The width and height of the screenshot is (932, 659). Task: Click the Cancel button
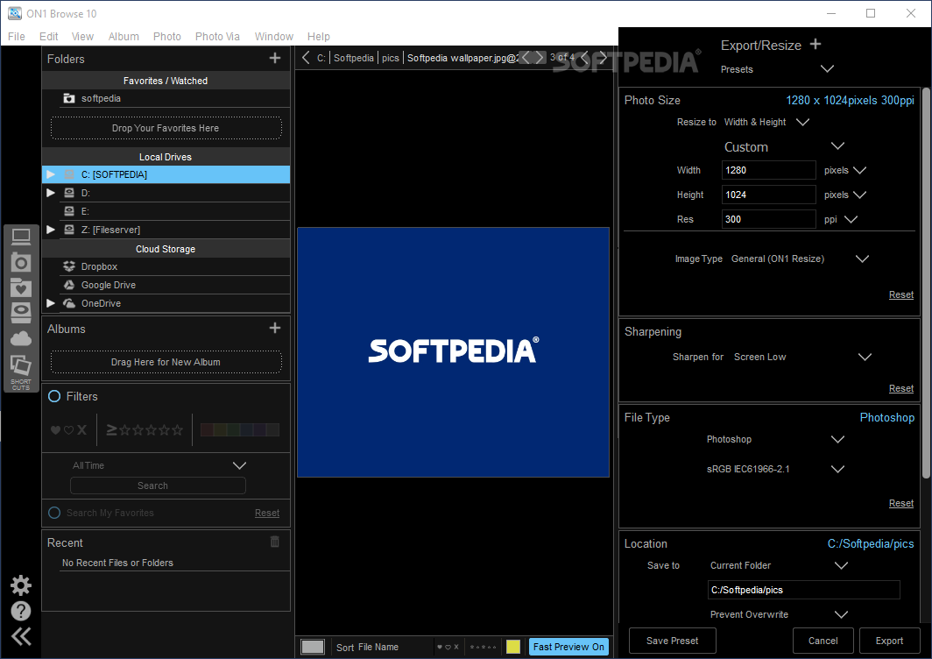point(823,641)
